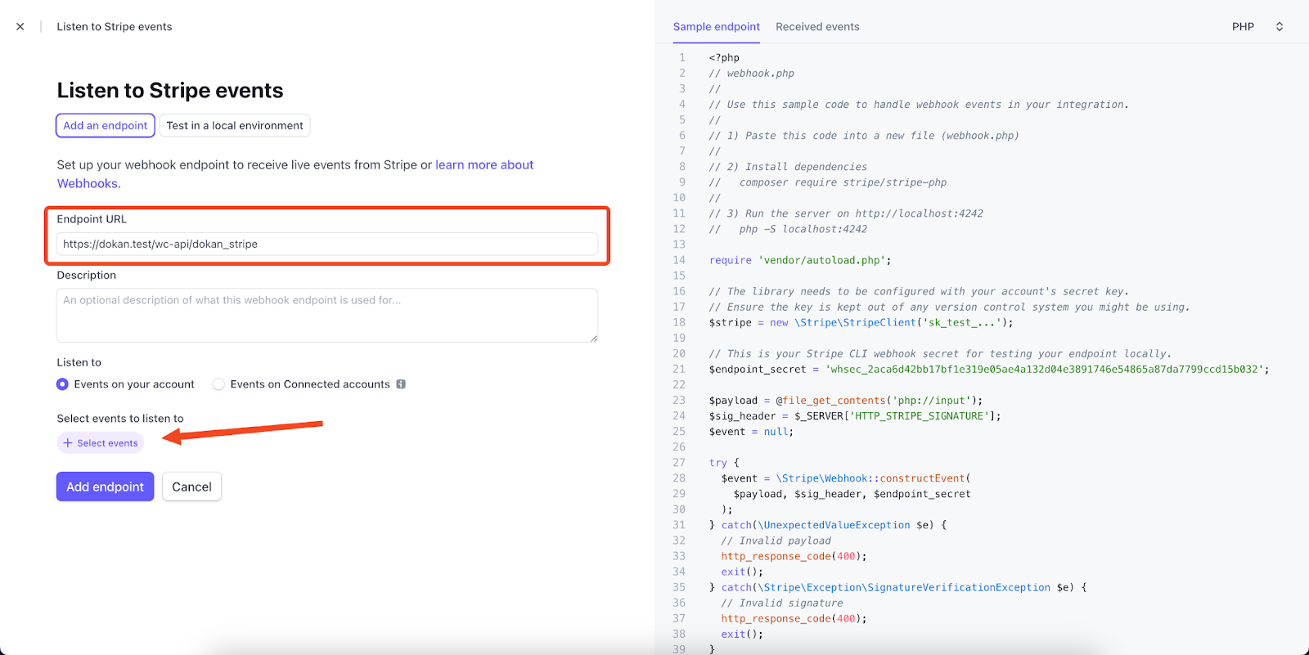Click into the Description text area
Viewport: 1309px width, 655px height.
(x=327, y=315)
